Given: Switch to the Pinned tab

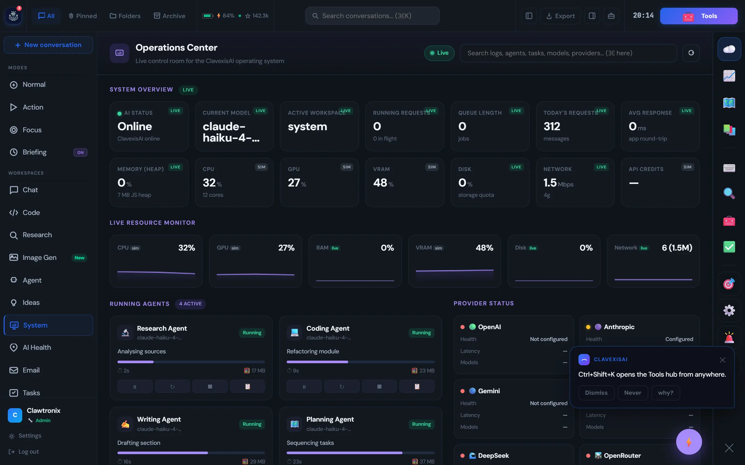Looking at the screenshot, I should (x=82, y=16).
